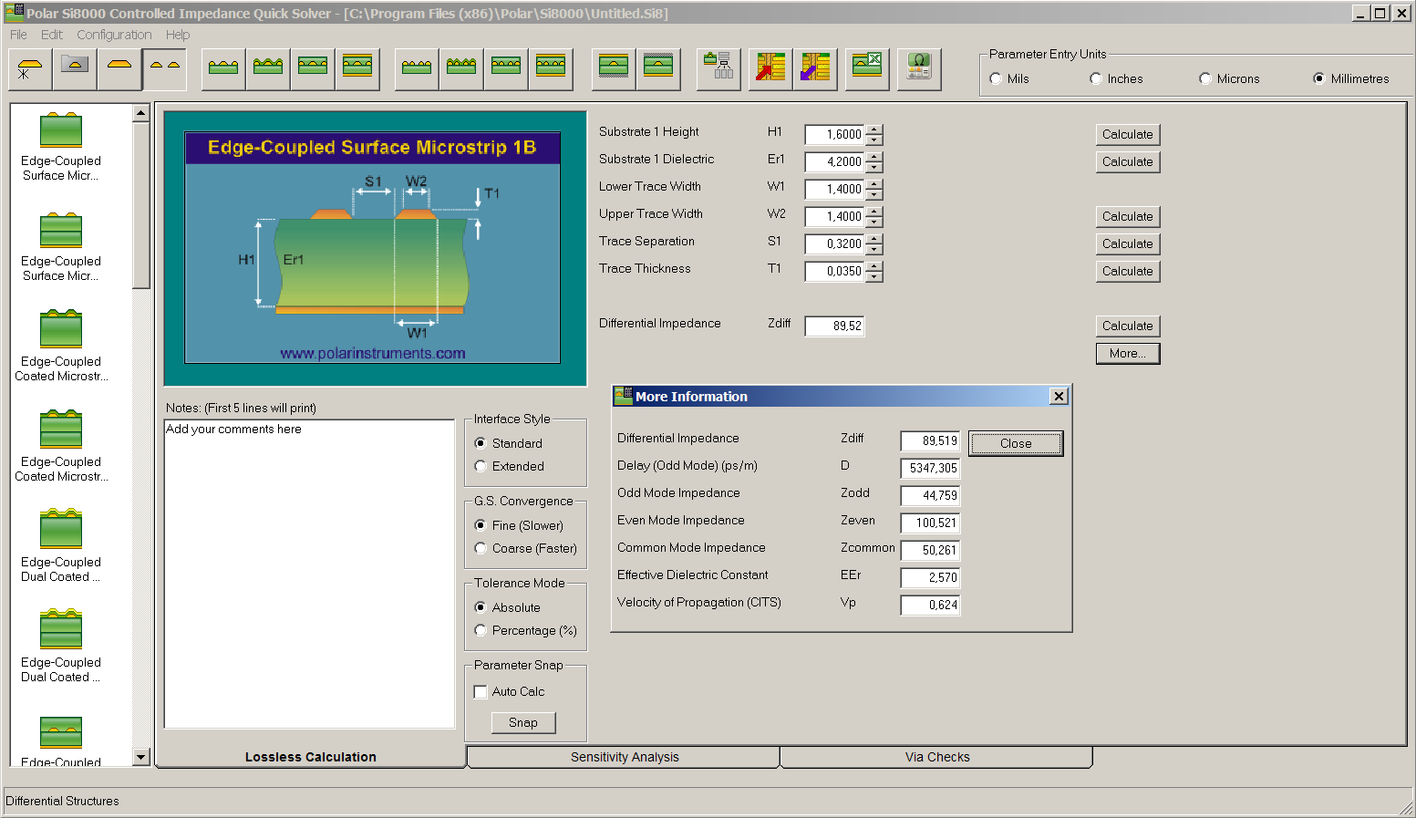The height and width of the screenshot is (818, 1416).
Task: Switch to Sensitivity Analysis tab
Action: point(625,757)
